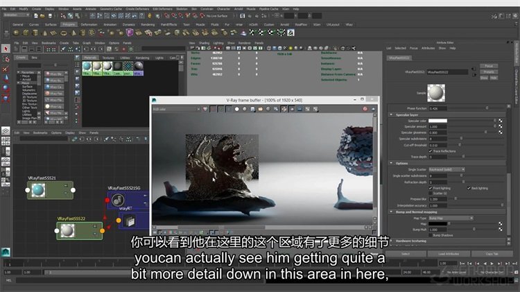
Task: Enable the Bump Shadows checkbox
Action: (x=431, y=235)
